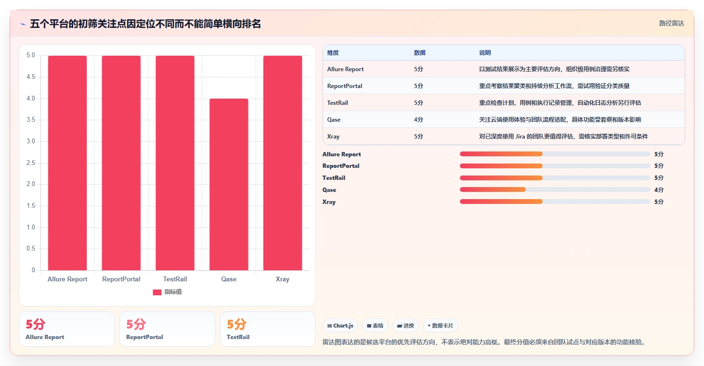Select the 表格 tag chip
Viewport: 704px width, 366px height.
[x=375, y=326]
